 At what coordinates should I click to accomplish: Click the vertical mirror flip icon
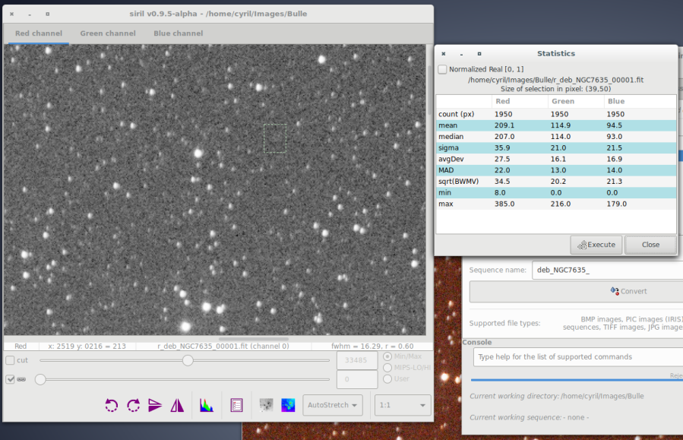pyautogui.click(x=155, y=405)
